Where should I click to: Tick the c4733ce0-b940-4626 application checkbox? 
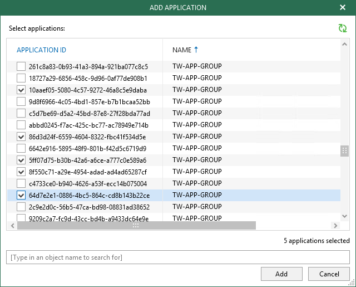21,183
